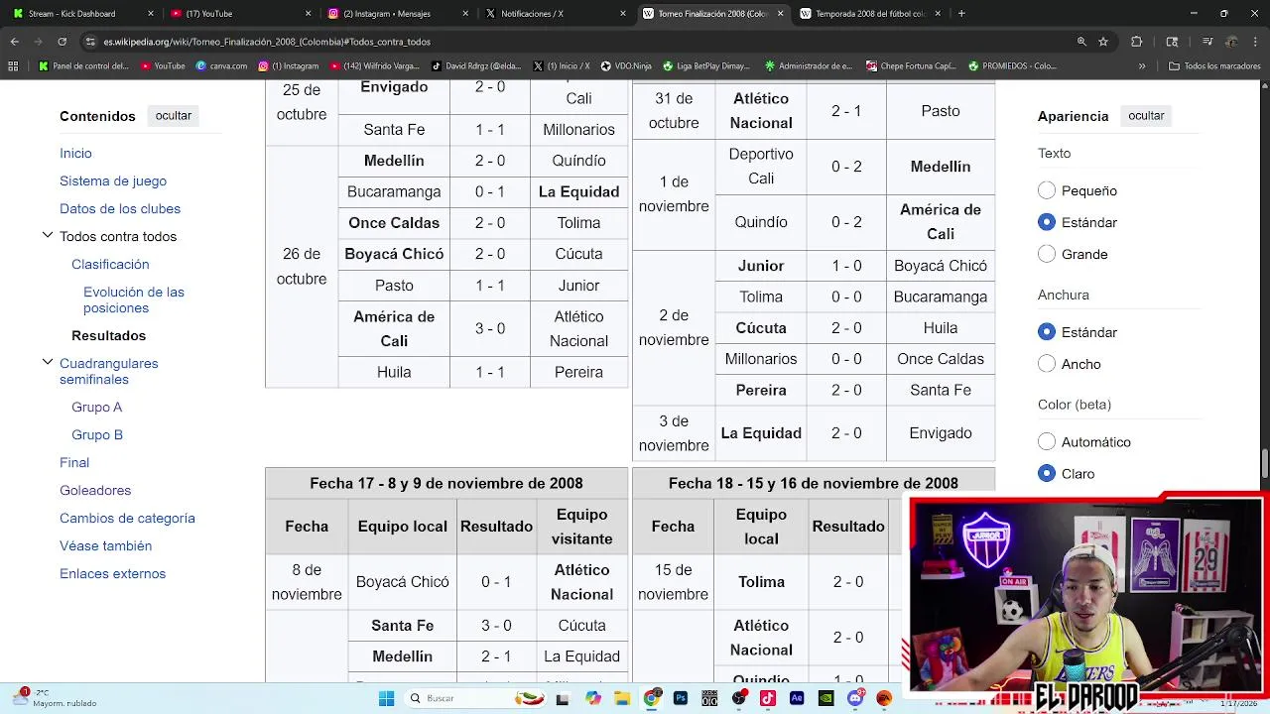The height and width of the screenshot is (714, 1270).
Task: Collapse the Todos contra todos section
Action: [x=48, y=235]
